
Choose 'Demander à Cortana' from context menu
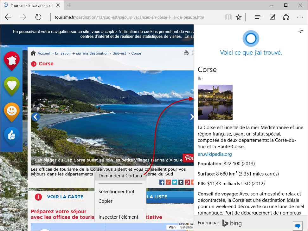120,176
